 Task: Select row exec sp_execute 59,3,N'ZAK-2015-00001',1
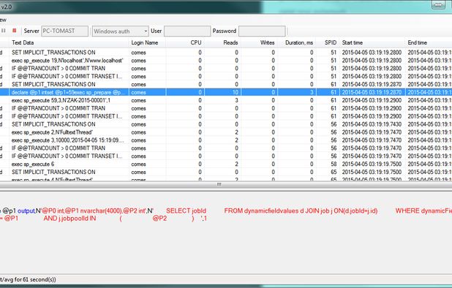point(226,101)
